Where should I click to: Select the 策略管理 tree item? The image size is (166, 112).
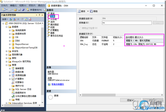coord(20,68)
